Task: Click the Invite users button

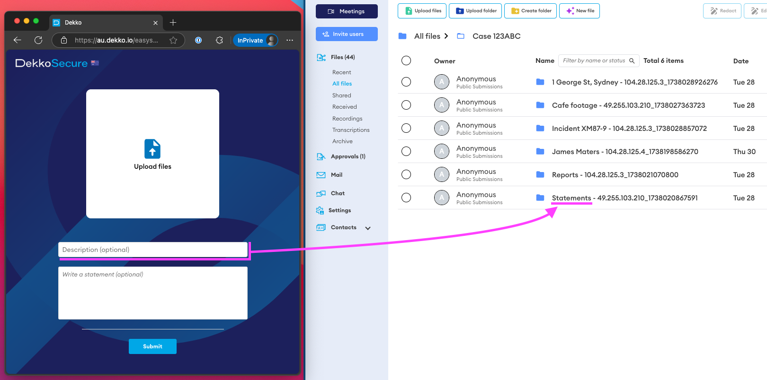Action: (347, 34)
